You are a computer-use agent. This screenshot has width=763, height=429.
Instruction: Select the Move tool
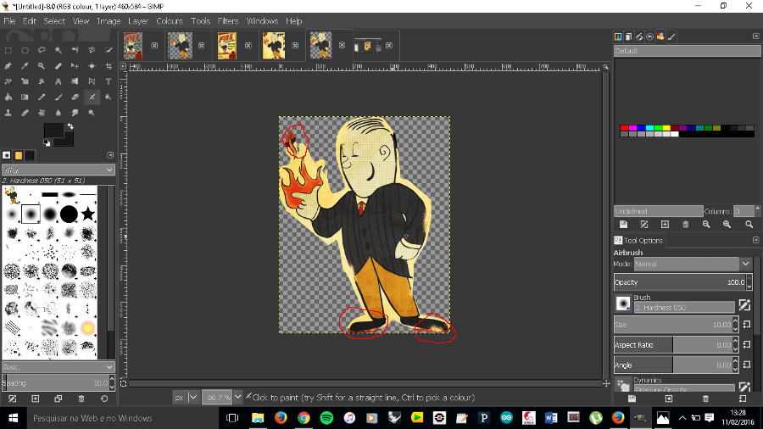(x=75, y=65)
